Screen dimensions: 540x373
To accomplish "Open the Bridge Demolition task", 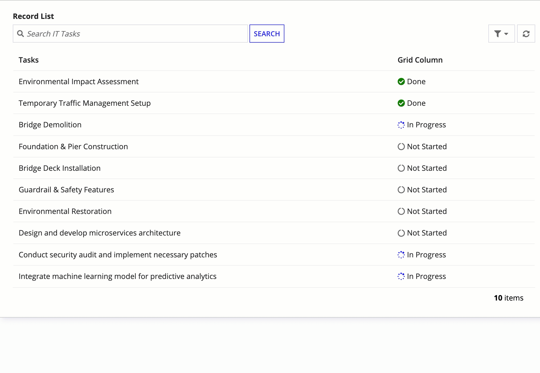I will pos(50,125).
